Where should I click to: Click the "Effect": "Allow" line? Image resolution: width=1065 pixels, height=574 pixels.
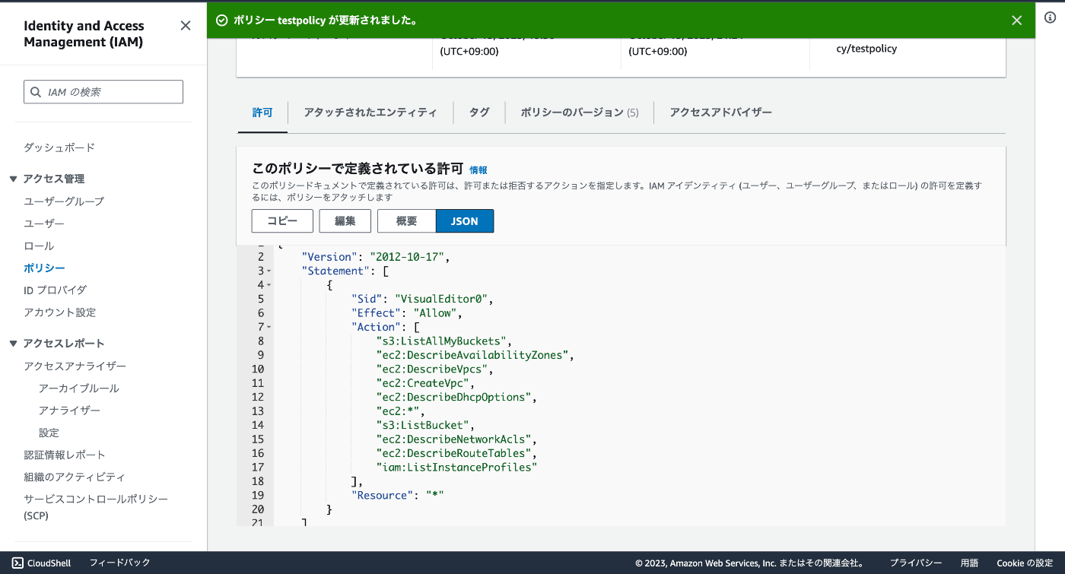pos(407,313)
